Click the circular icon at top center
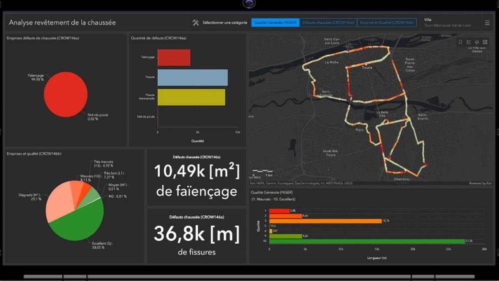This screenshot has height=281, width=499. click(x=249, y=3)
